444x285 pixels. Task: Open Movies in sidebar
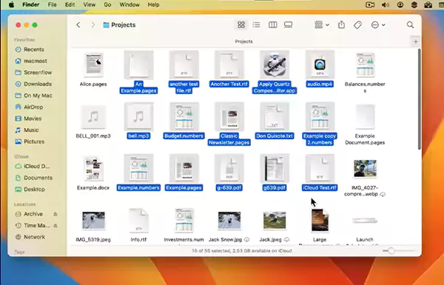point(33,118)
